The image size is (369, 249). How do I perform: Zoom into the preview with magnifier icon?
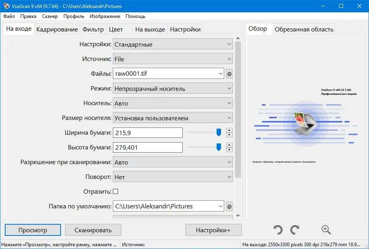pos(326,230)
